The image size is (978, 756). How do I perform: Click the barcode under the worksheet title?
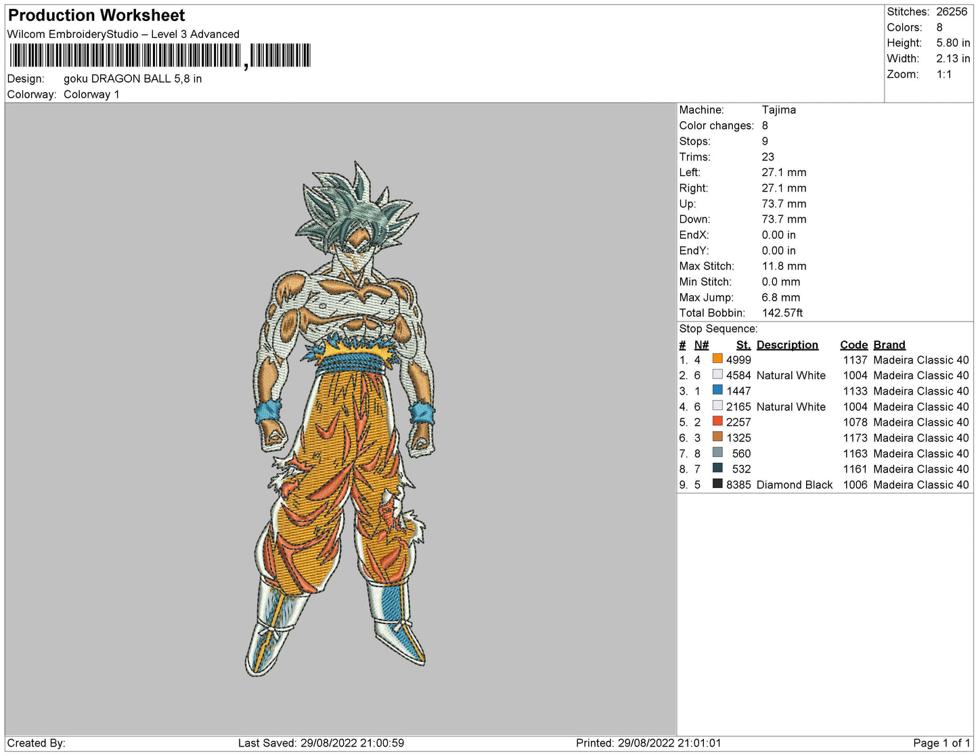coord(160,55)
